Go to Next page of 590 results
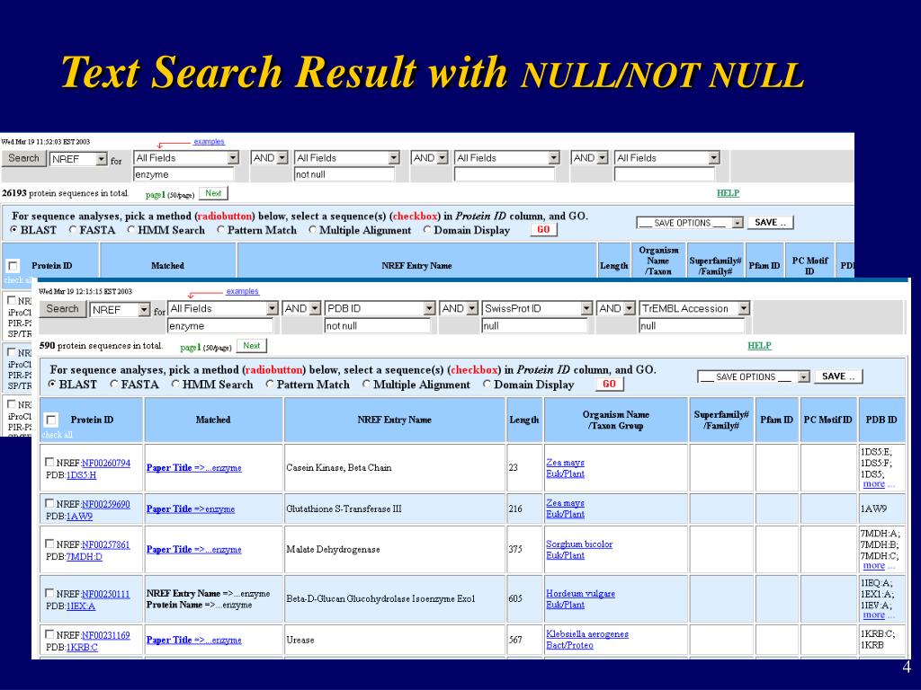921x690 pixels. [252, 346]
